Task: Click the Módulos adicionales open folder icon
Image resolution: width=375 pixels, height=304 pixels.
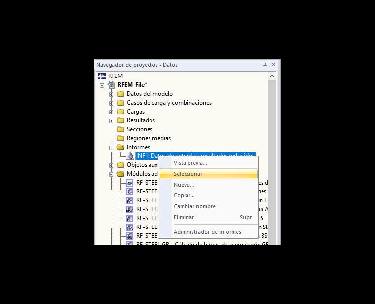Action: click(x=121, y=174)
